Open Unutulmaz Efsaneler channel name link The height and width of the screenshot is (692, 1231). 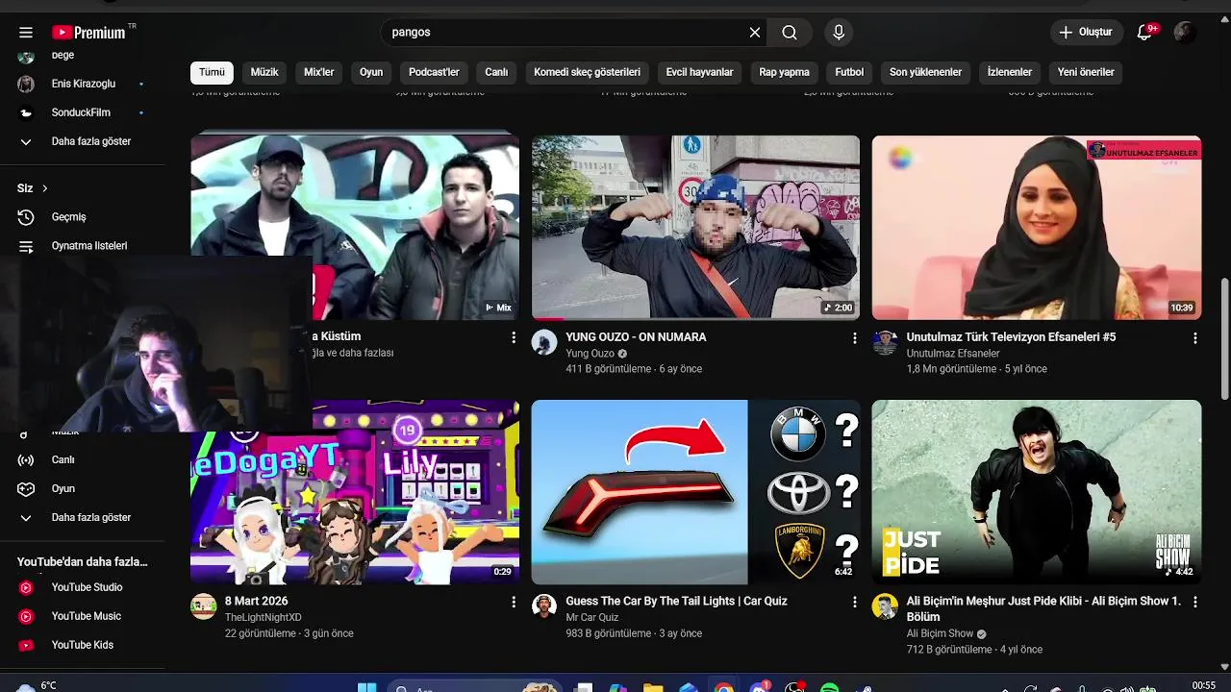(953, 354)
